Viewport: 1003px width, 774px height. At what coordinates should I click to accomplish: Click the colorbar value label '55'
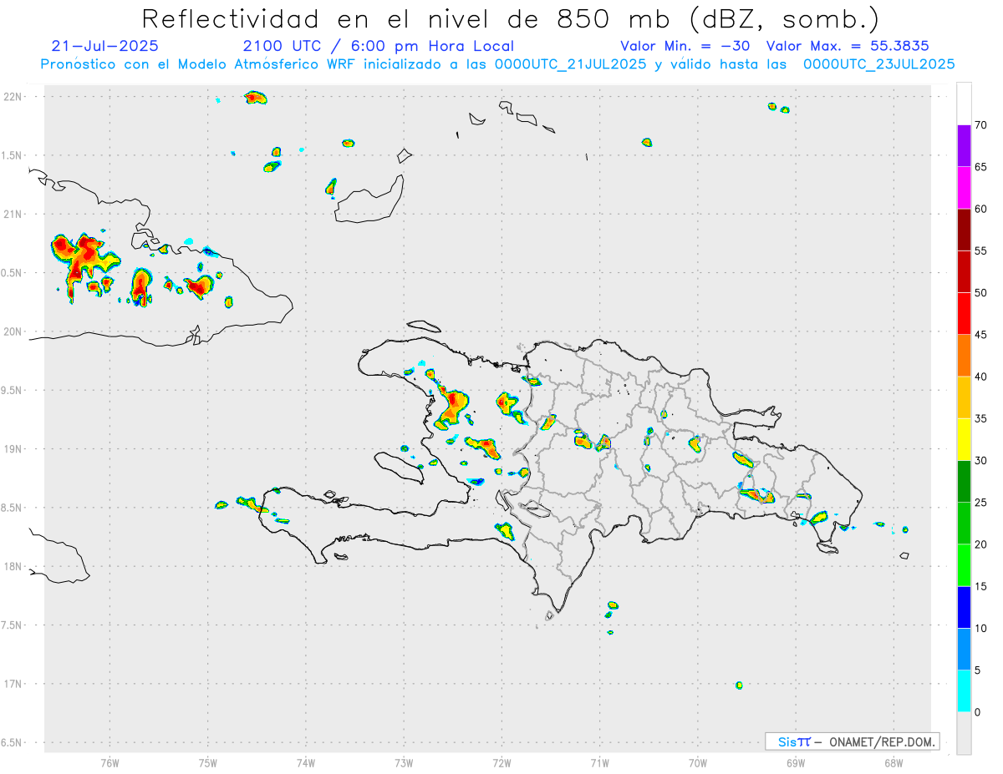(981, 250)
